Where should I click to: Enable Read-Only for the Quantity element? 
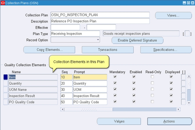[152, 83]
